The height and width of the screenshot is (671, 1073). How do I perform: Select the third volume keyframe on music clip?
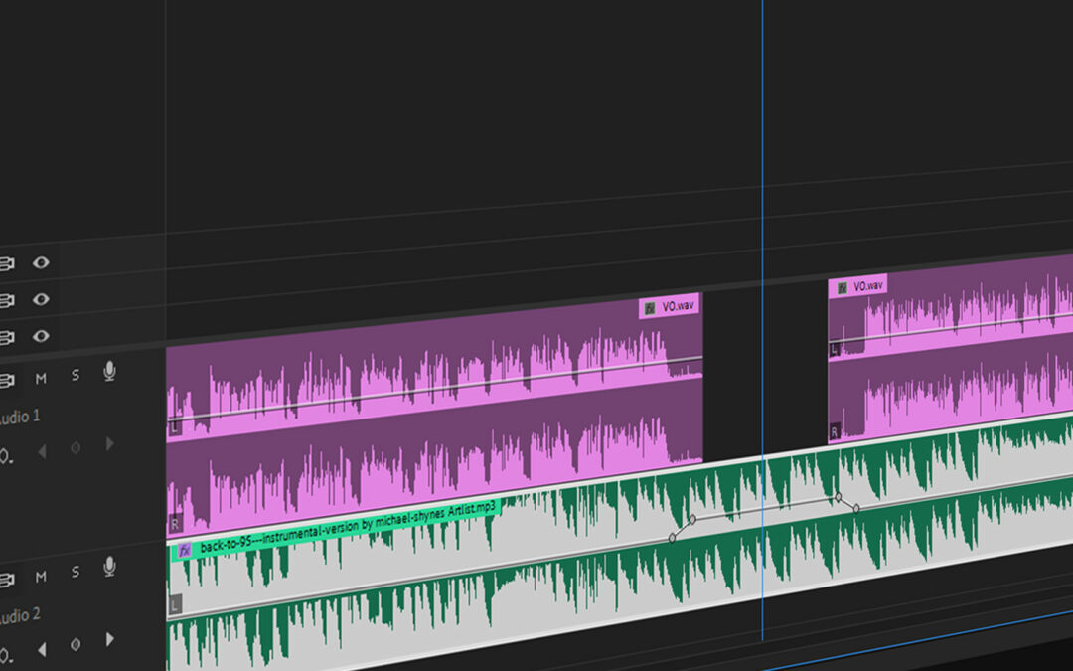[839, 498]
